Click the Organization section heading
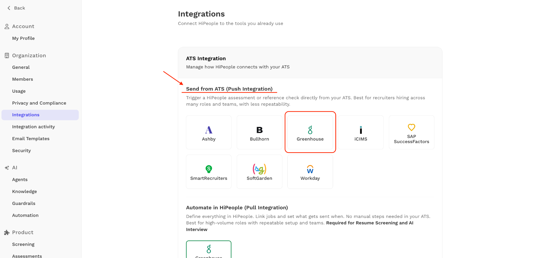The image size is (537, 258). coord(29,56)
